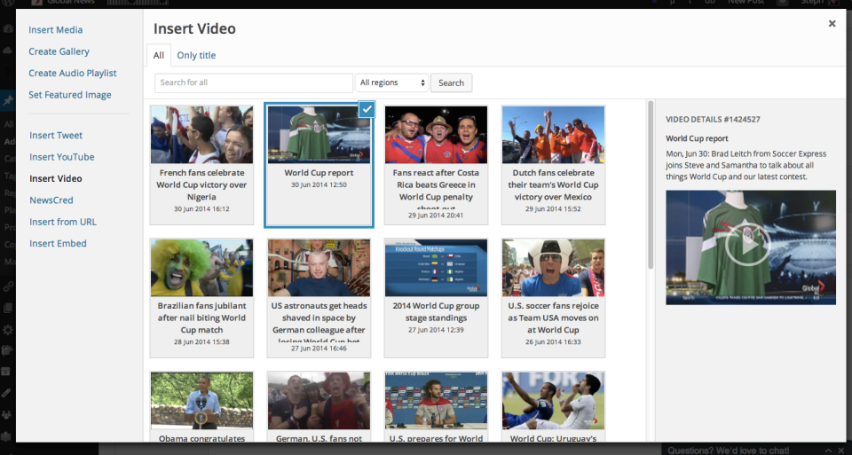Open Create Gallery in sidebar
Image resolution: width=852 pixels, height=455 pixels.
59,51
